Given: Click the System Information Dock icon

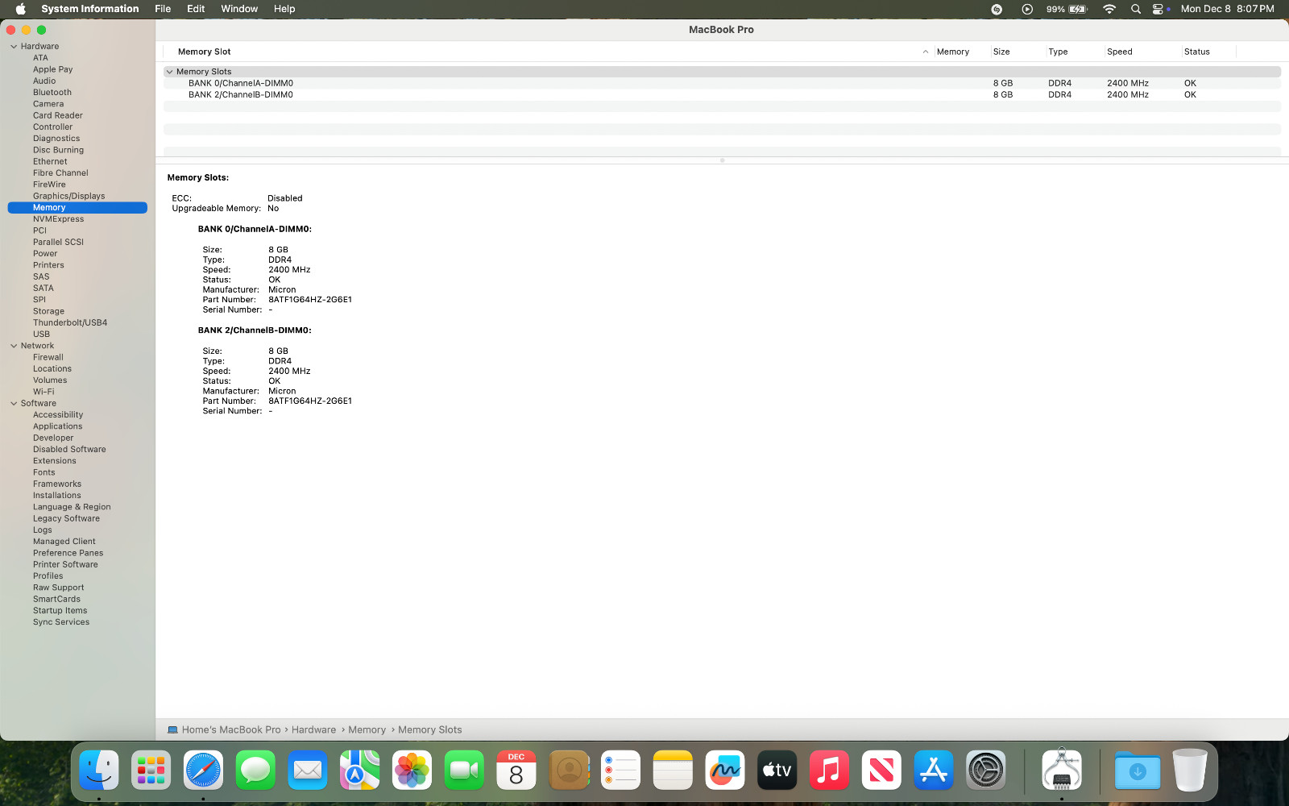Looking at the screenshot, I should pos(1062,770).
